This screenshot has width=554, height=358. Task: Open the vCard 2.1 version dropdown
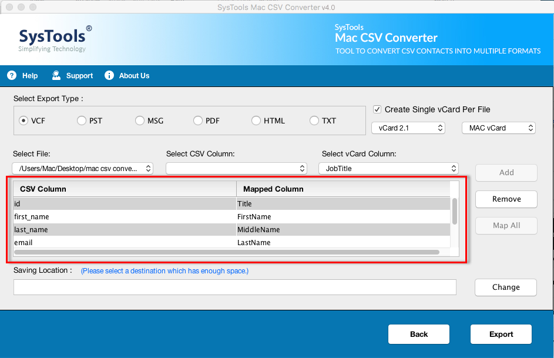click(408, 128)
